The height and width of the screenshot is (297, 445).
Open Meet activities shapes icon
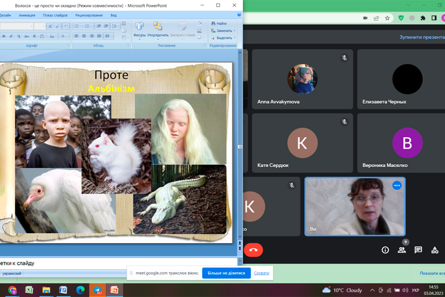(435, 250)
